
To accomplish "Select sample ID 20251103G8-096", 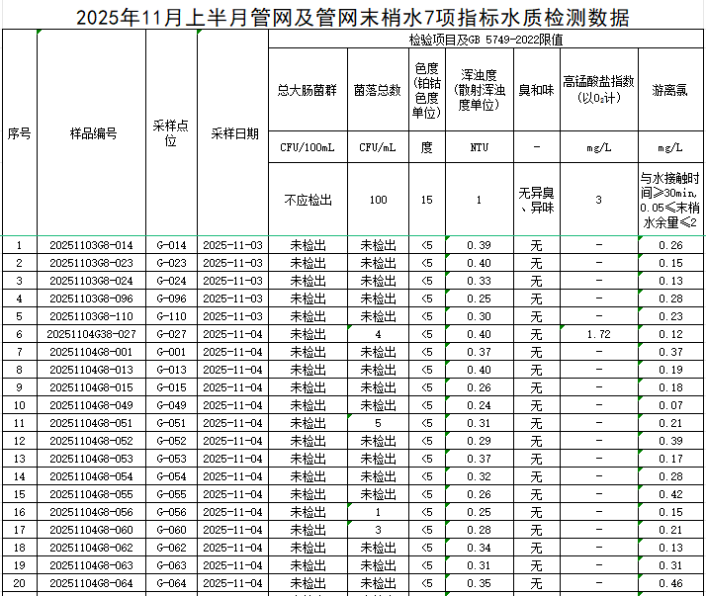I will pos(91,298).
